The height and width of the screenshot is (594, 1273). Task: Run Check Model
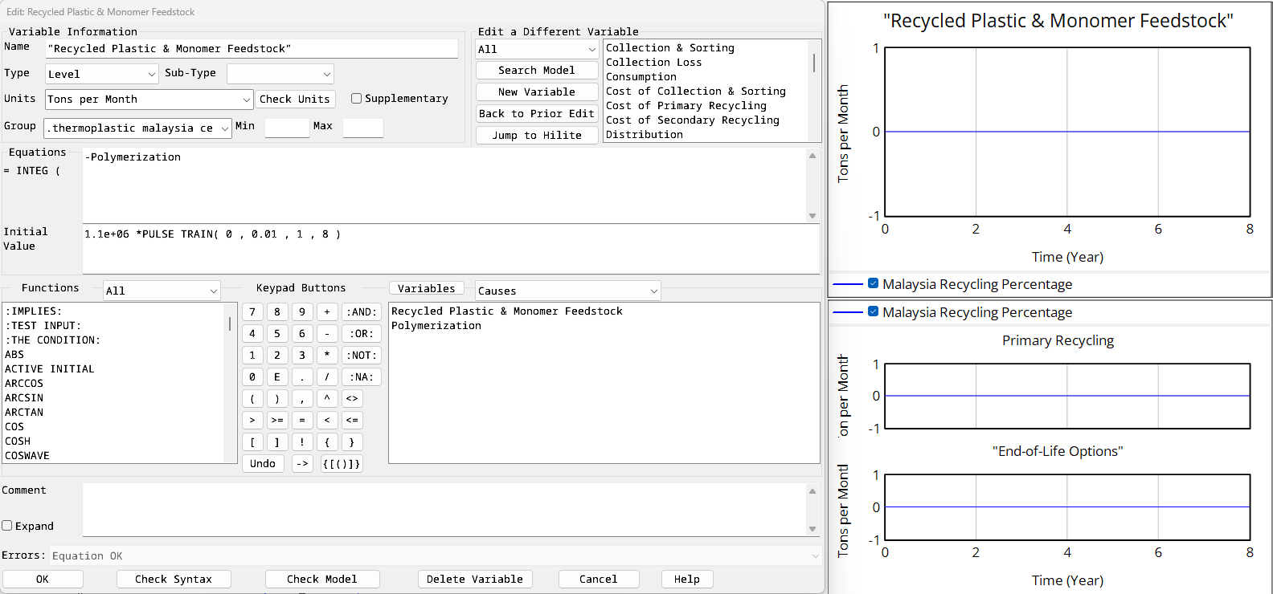click(322, 579)
